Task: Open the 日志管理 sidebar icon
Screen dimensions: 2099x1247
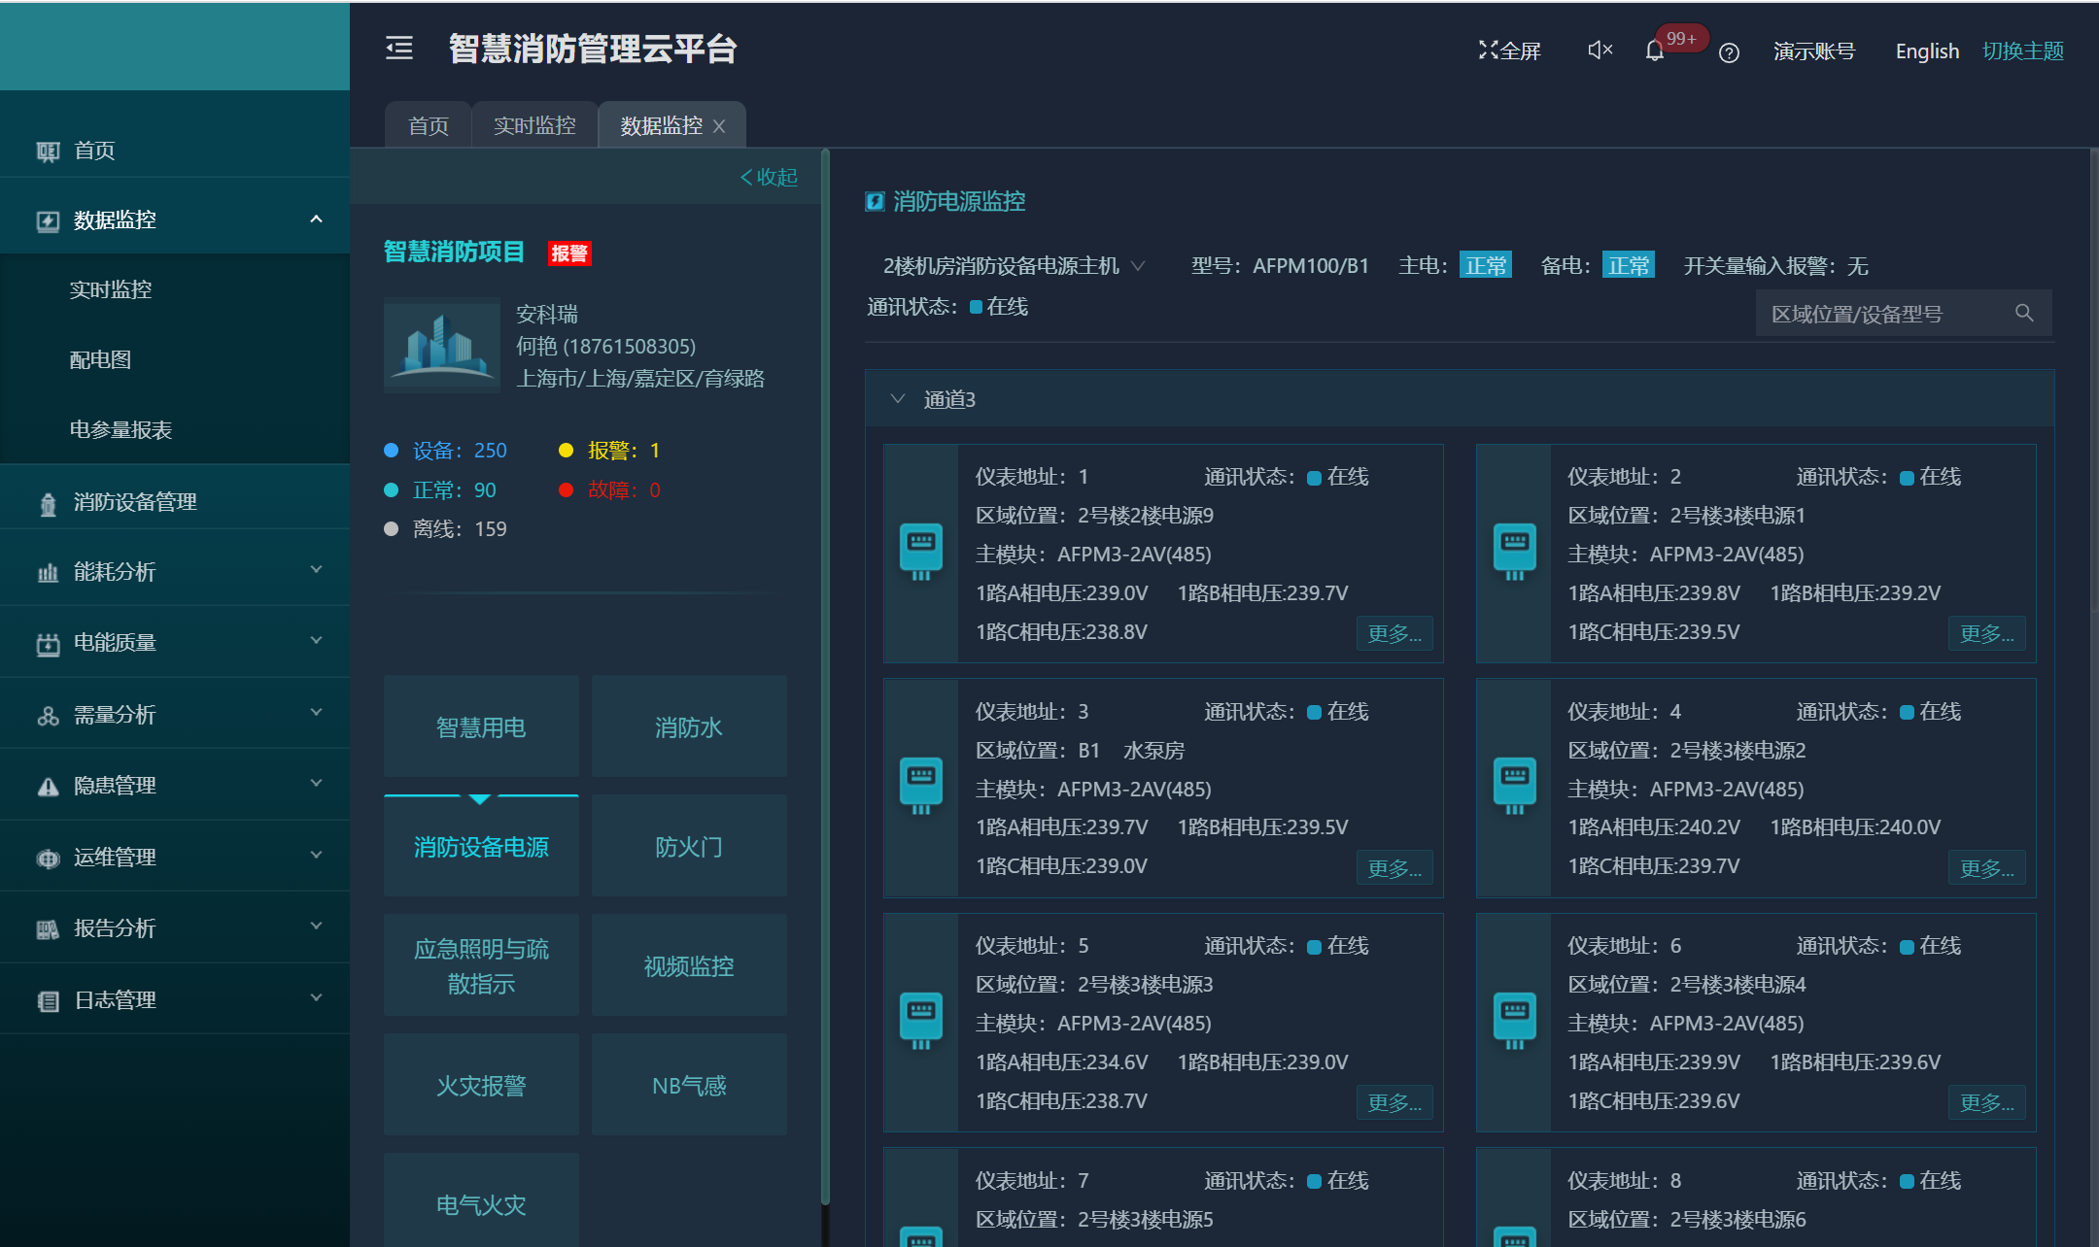Action: tap(48, 999)
